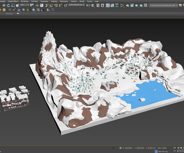Open the View reference coordinate dropdown
184x153 pixels.
(x=25, y=5)
